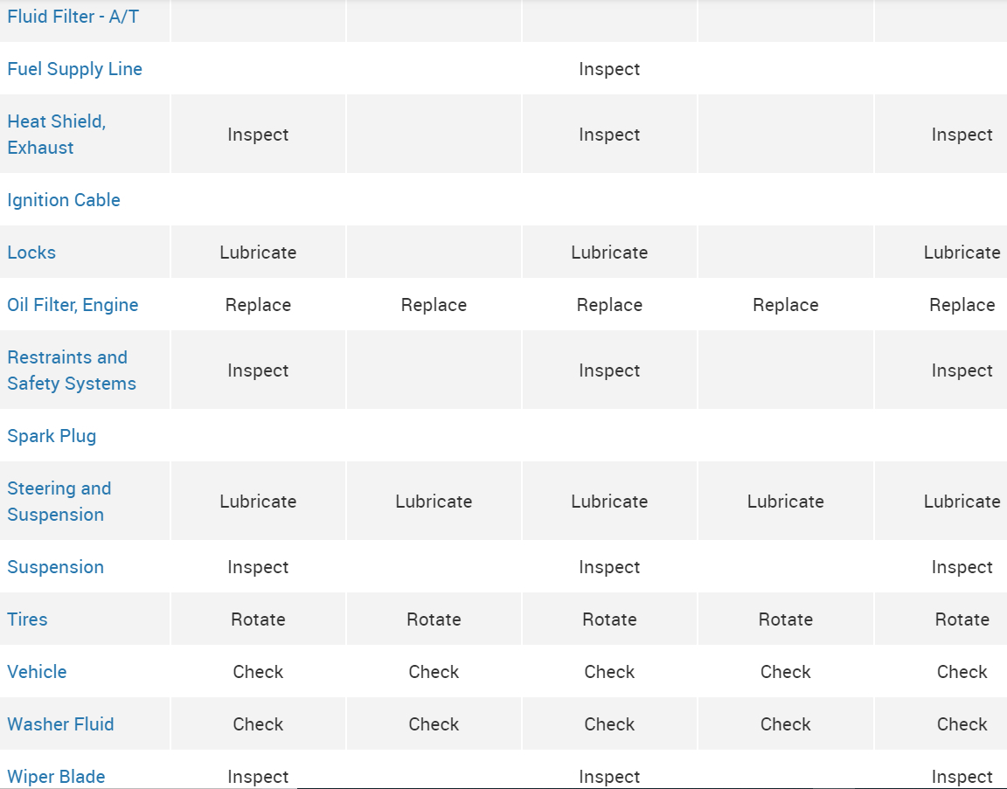Click the Fuel Supply Line link
This screenshot has height=789, width=1007.
click(74, 69)
